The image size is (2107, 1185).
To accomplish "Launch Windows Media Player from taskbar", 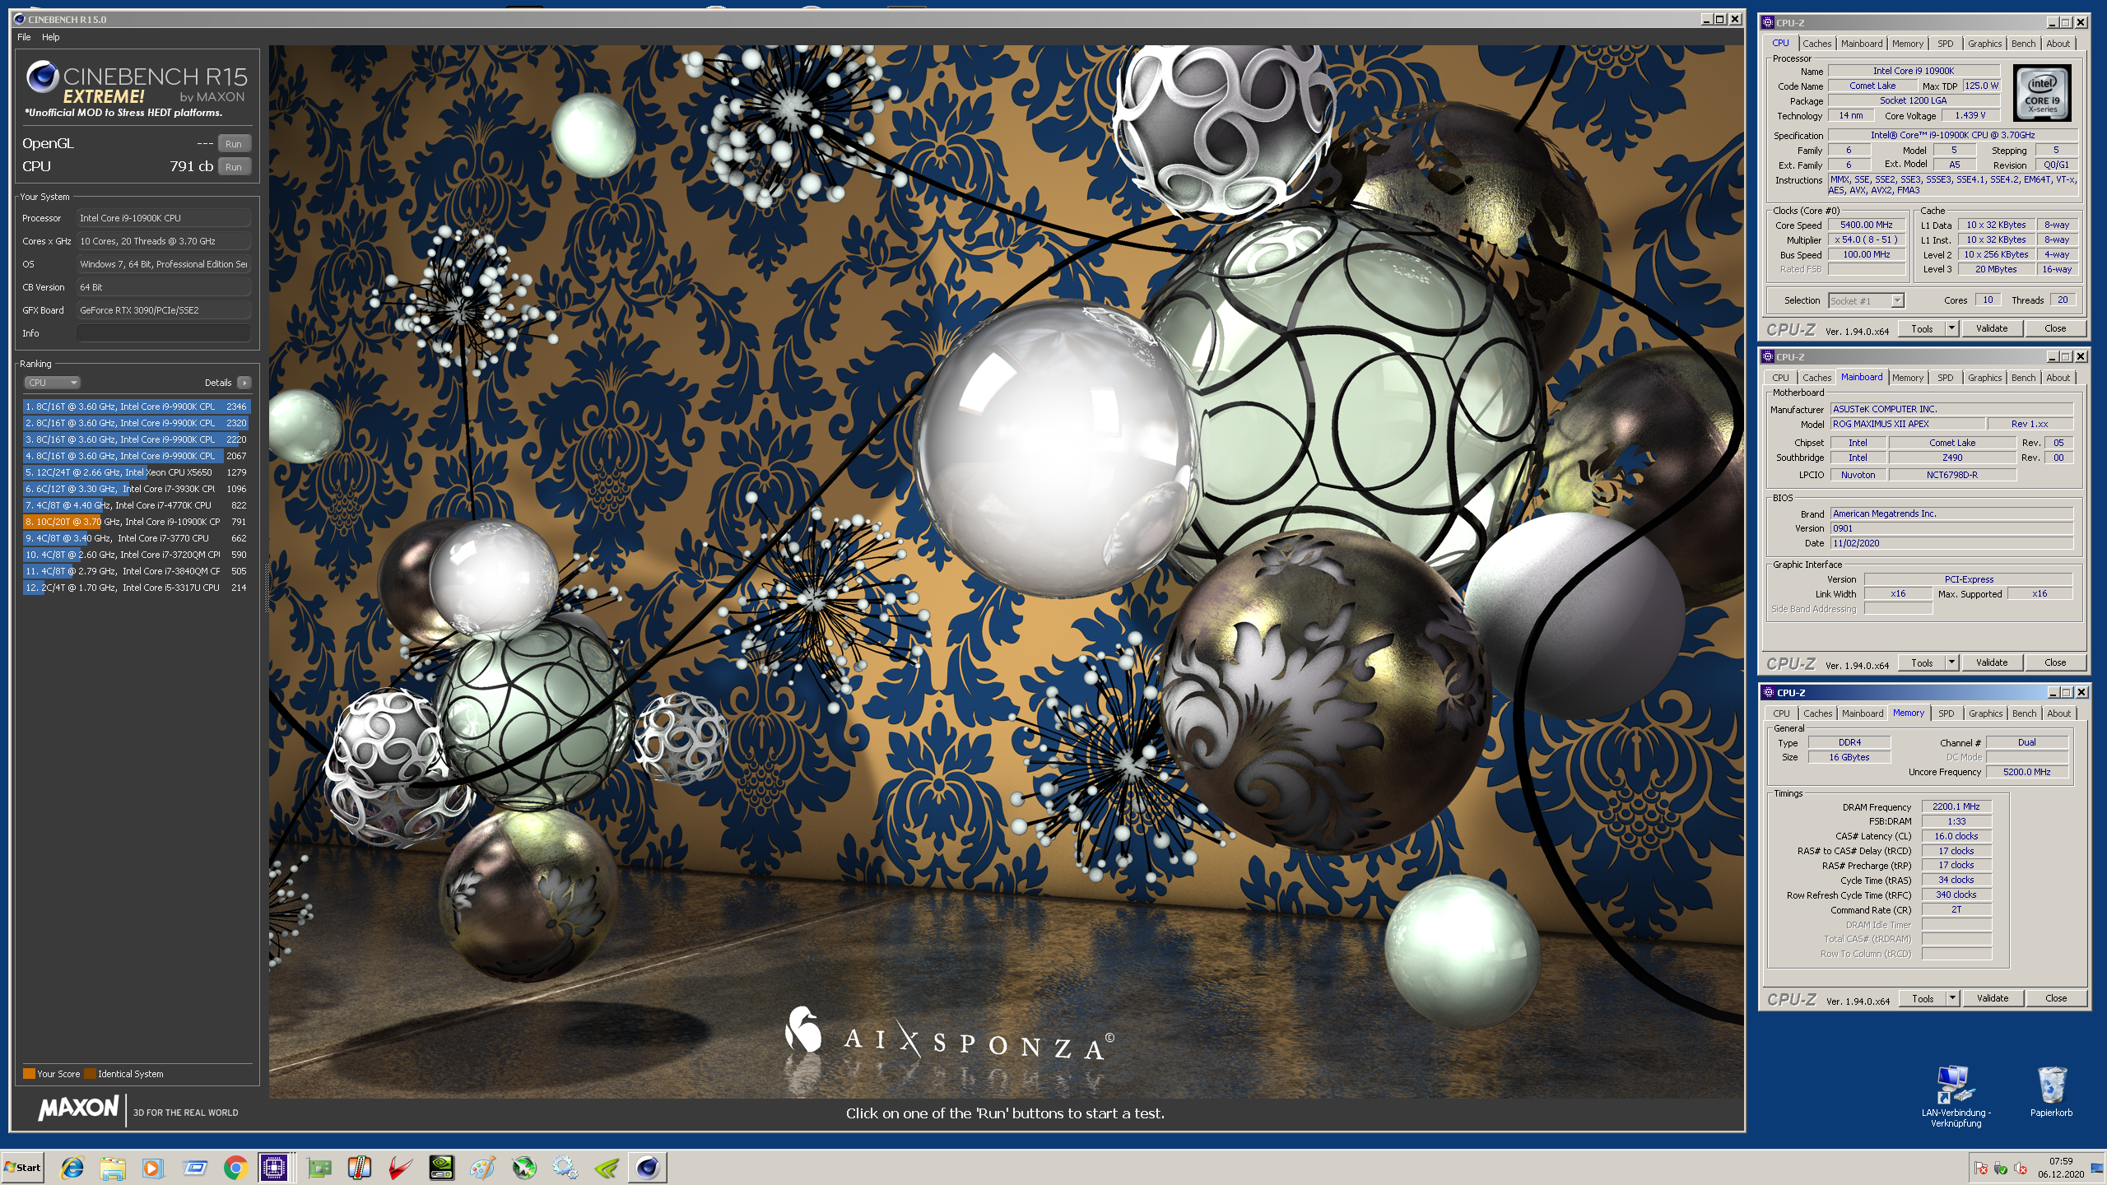I will click(x=152, y=1167).
